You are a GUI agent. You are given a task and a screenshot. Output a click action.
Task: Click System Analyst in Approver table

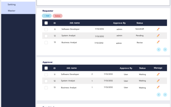[68, 81]
